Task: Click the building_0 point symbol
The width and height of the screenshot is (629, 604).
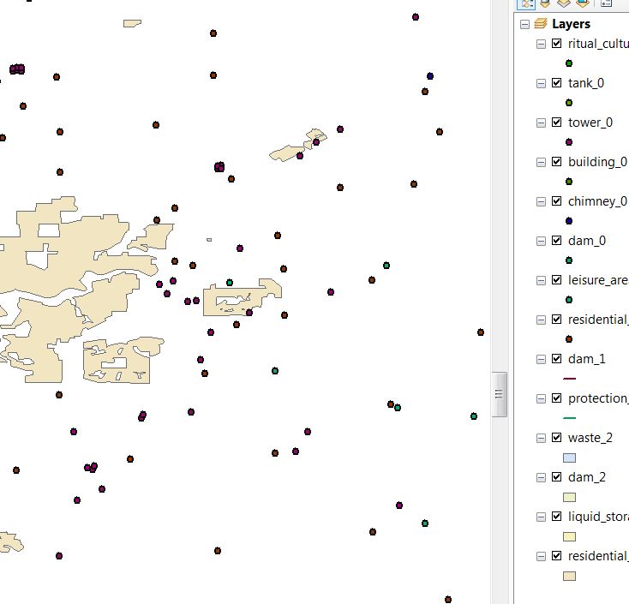Action: [x=569, y=182]
